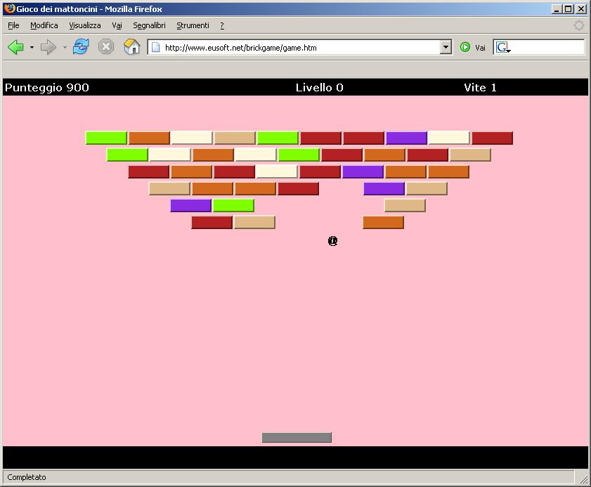
Task: Minimize the Firefox window
Action: pyautogui.click(x=557, y=8)
